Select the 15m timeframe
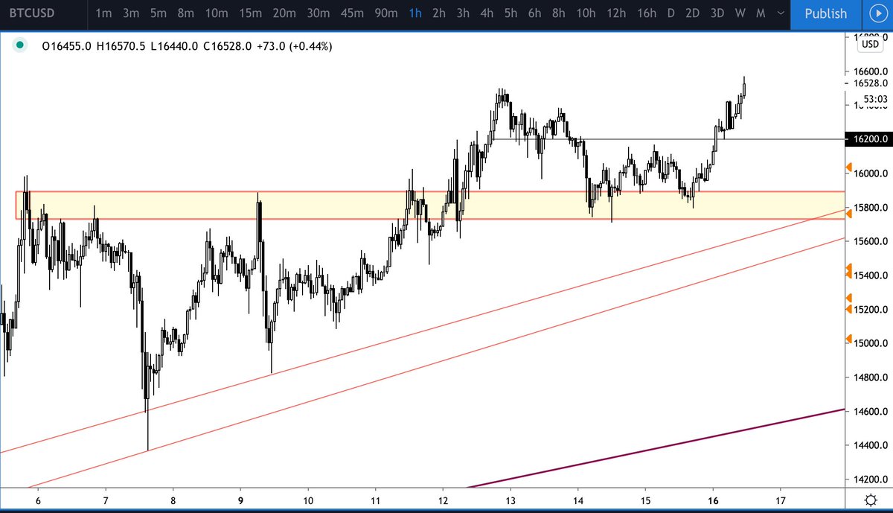Screen dimensions: 893x513 [x=251, y=13]
